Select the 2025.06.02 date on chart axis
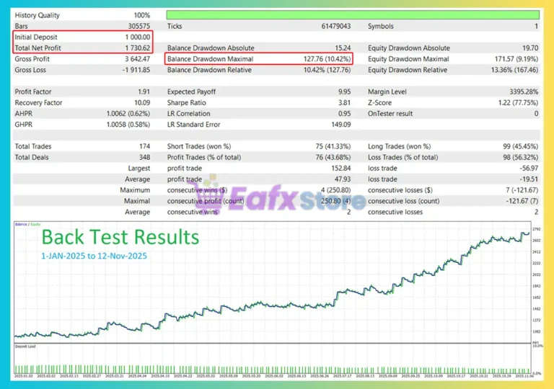554x389 pixels. point(274,376)
